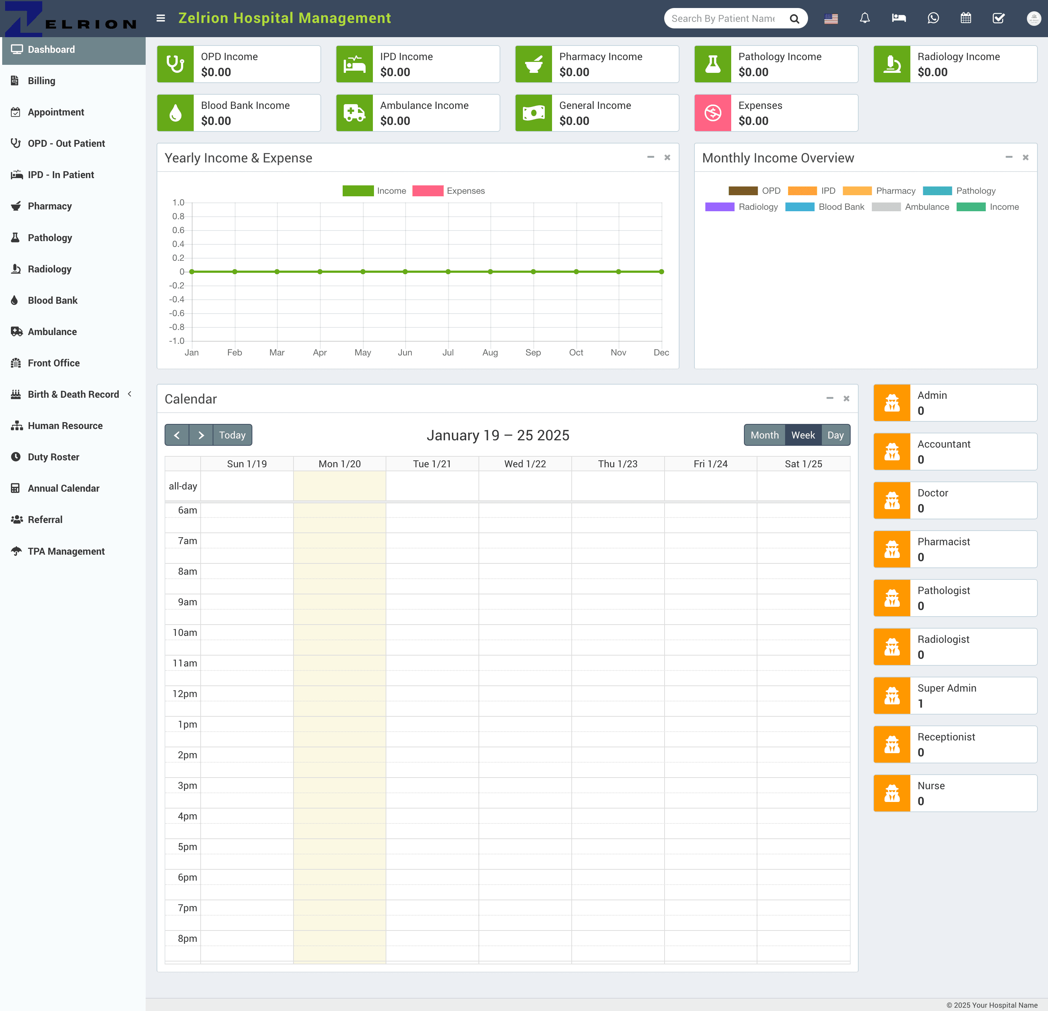Select the US flag language icon
This screenshot has height=1011, width=1048.
(x=831, y=19)
